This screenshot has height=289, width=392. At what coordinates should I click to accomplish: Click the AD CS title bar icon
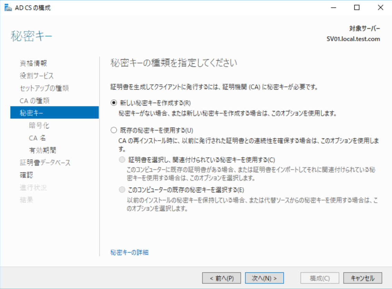(x=8, y=8)
